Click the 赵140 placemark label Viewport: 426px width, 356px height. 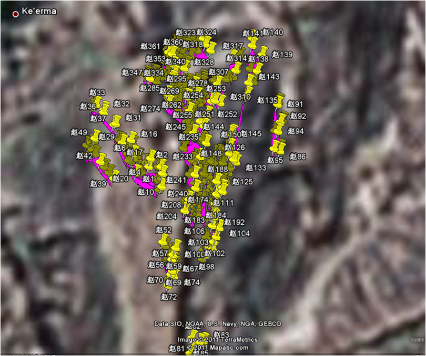tap(272, 32)
